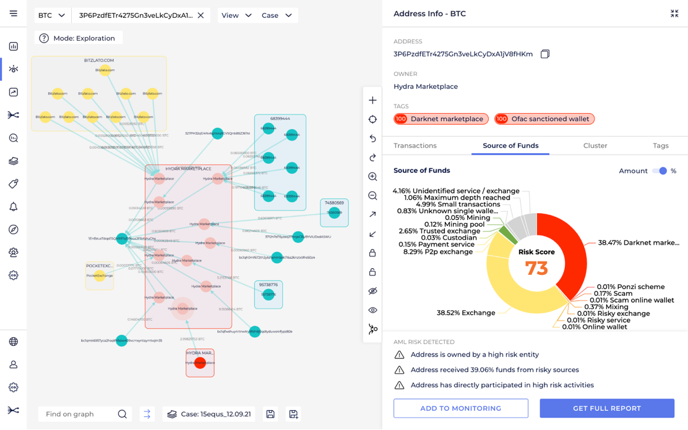Open the Cluster tab
Screen dimensions: 688x430
[595, 146]
